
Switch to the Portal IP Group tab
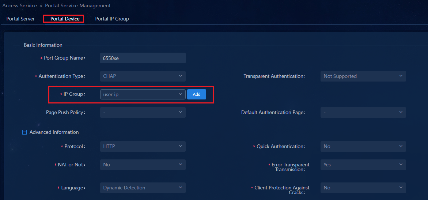click(x=112, y=19)
